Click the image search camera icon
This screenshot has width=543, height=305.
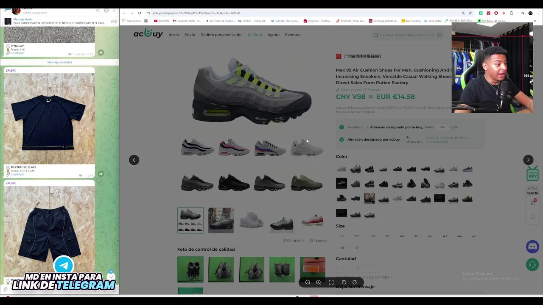[x=439, y=35]
